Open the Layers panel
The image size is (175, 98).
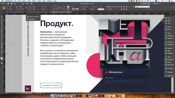[x=168, y=18]
